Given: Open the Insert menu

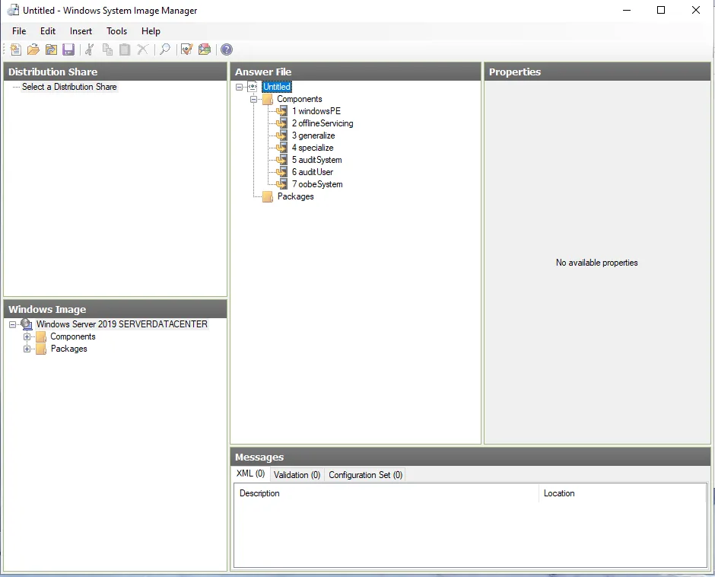Looking at the screenshot, I should [x=81, y=31].
